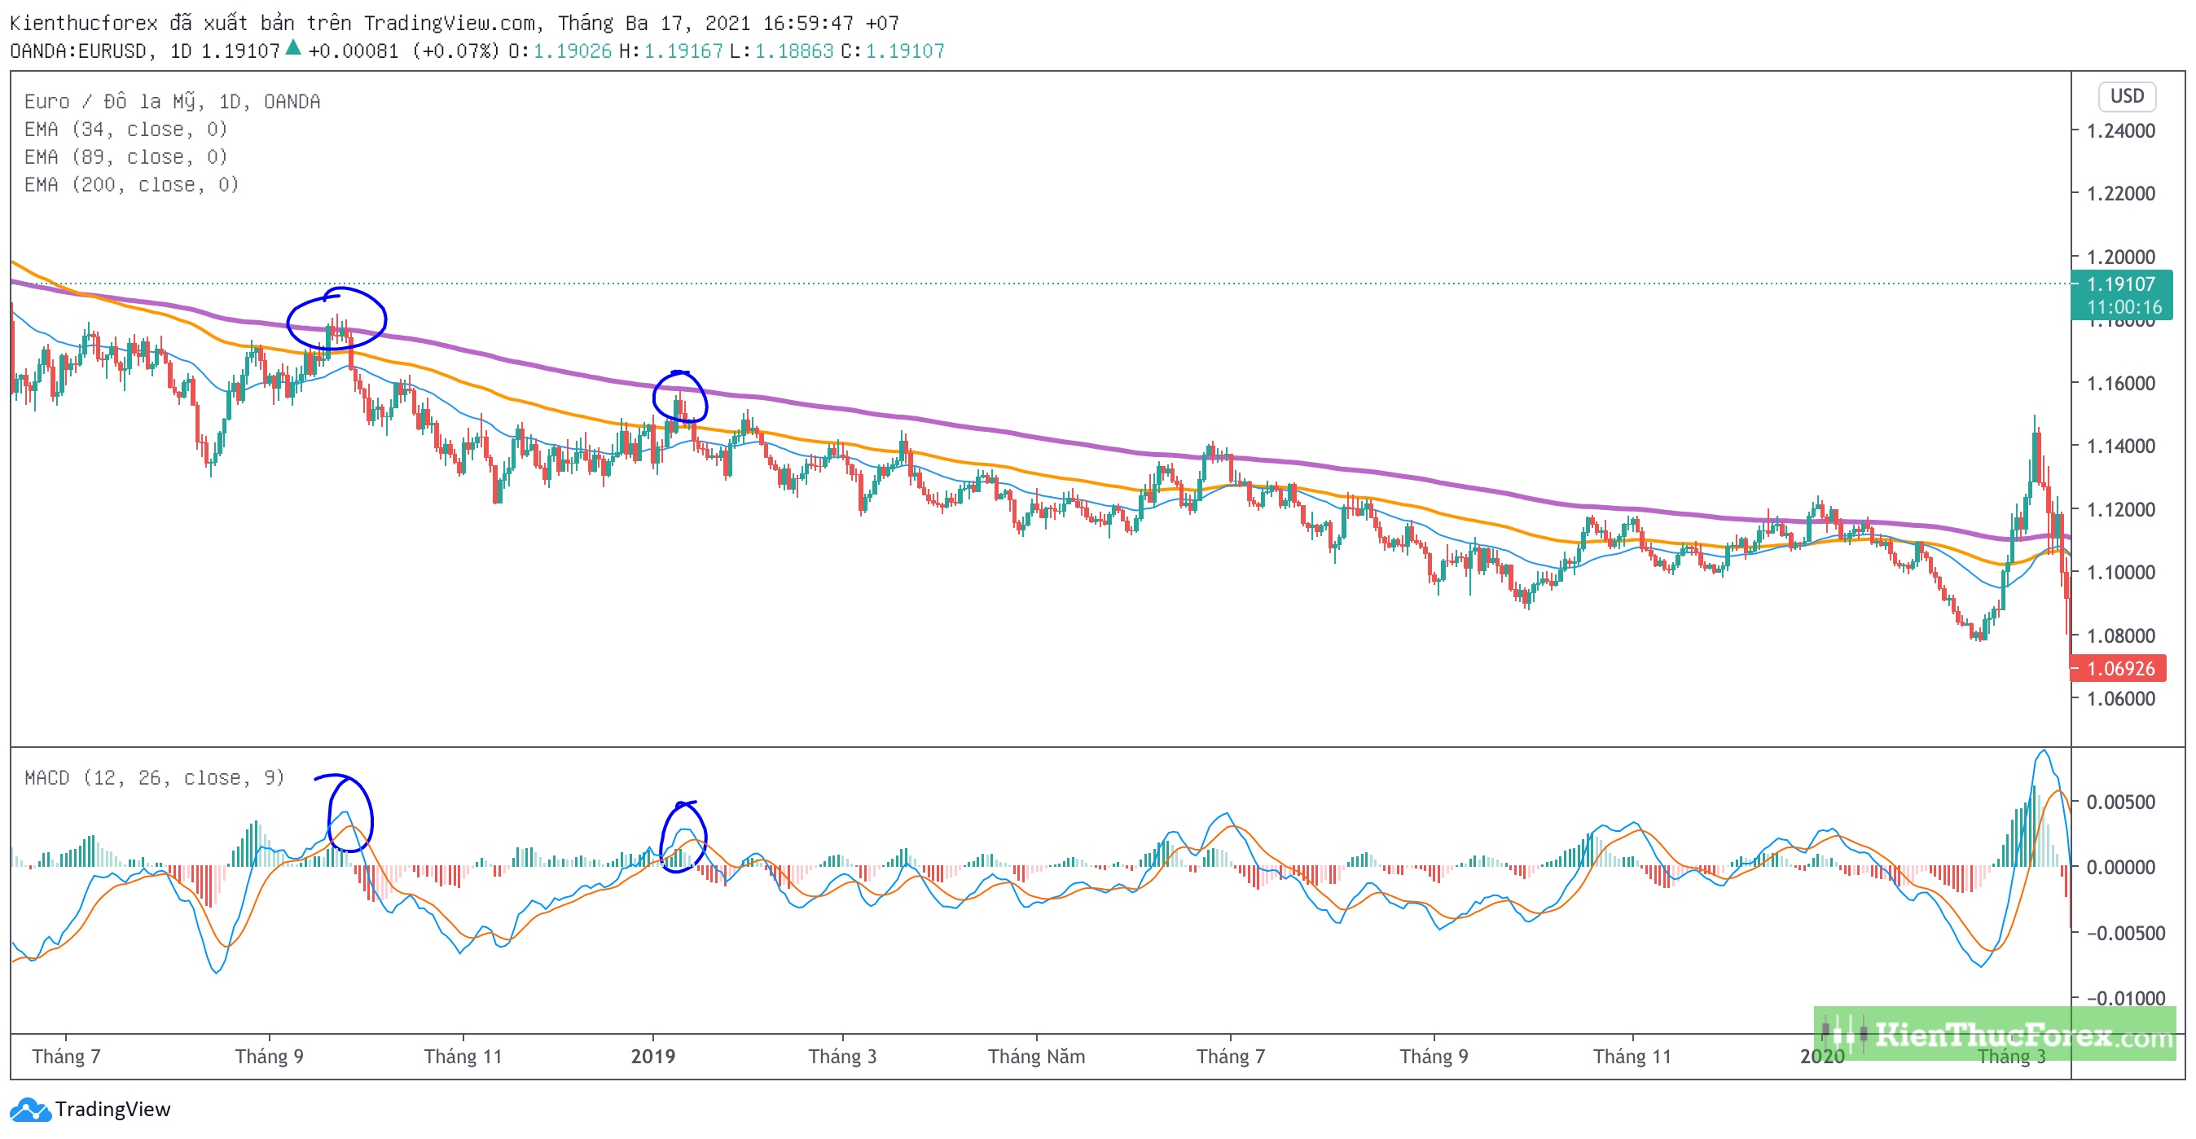Click the large blue circle on the September price peak
Image resolution: width=2196 pixels, height=1139 pixels.
[x=336, y=319]
